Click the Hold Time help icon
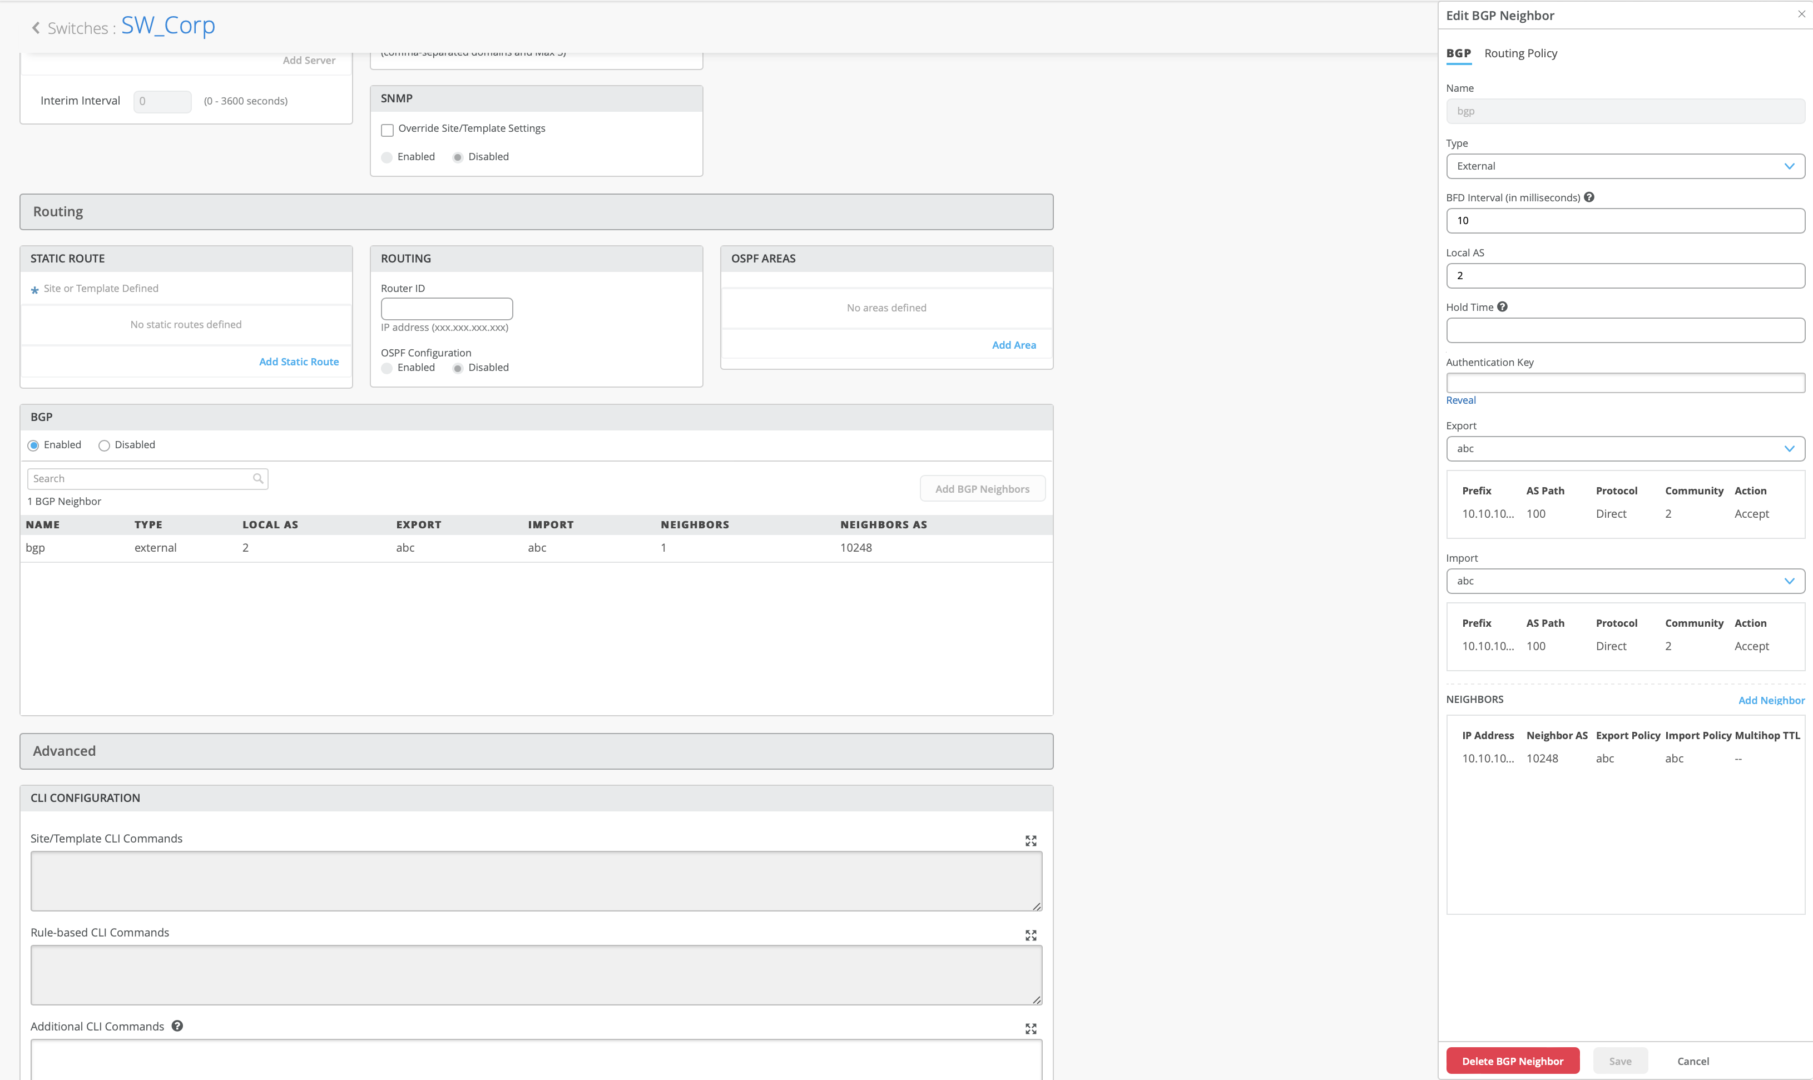This screenshot has height=1080, width=1813. tap(1502, 307)
